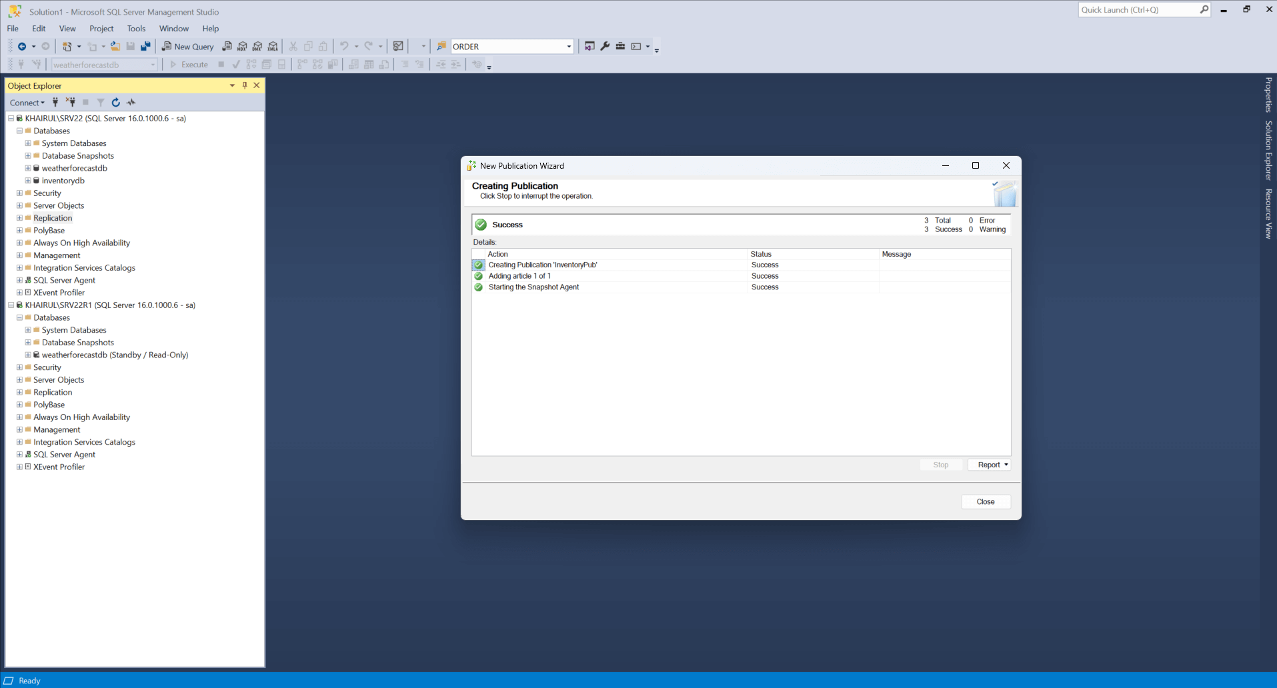The width and height of the screenshot is (1277, 688).
Task: Click the New Query toolbar button
Action: click(x=187, y=47)
